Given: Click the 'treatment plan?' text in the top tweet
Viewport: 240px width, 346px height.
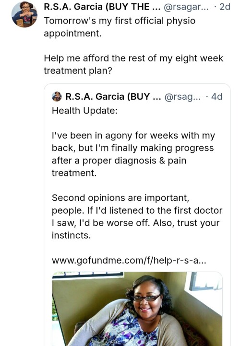Looking at the screenshot, I should 78,71.
